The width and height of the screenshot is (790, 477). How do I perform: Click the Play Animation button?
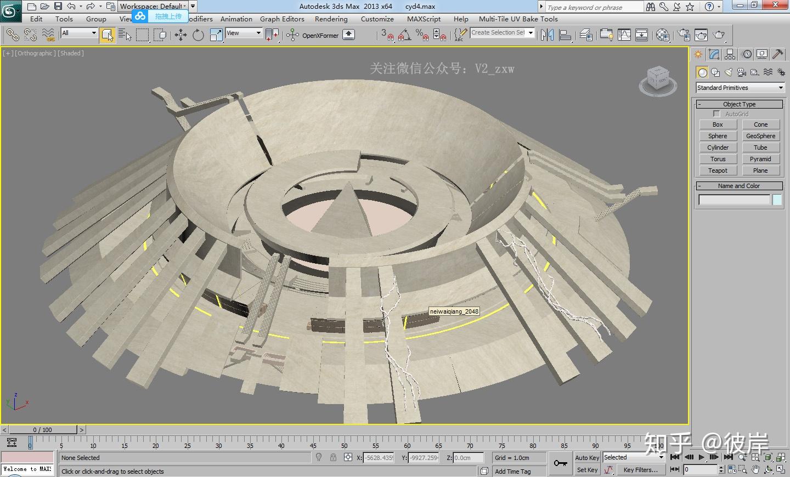[701, 457]
